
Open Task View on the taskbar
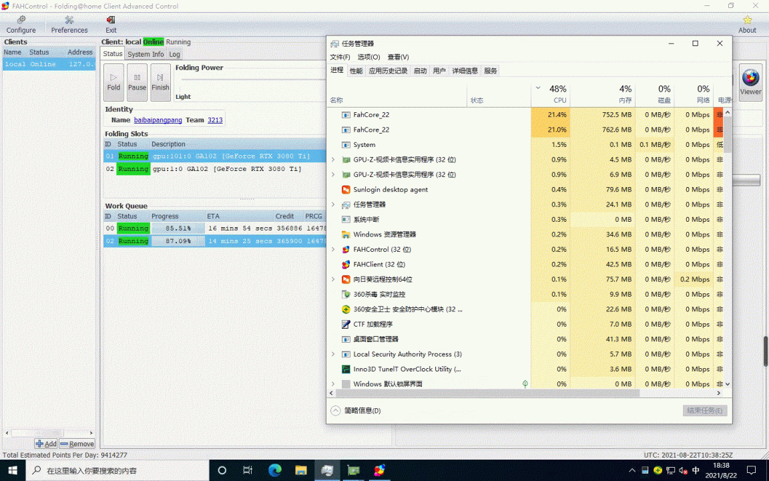(x=248, y=470)
